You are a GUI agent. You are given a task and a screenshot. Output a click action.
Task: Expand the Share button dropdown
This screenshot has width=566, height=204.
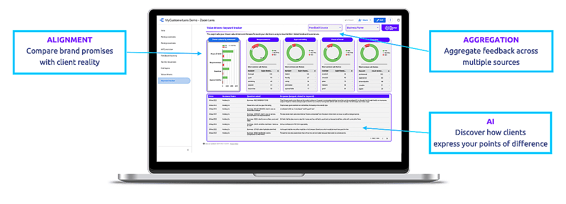[x=369, y=20]
